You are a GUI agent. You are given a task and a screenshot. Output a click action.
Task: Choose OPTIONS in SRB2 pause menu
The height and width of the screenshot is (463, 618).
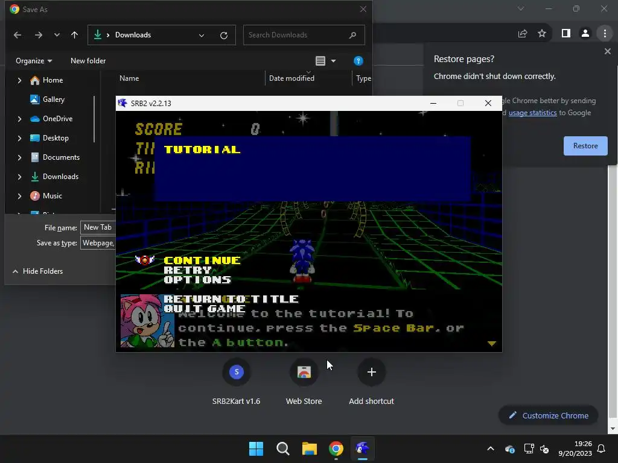[x=197, y=280]
